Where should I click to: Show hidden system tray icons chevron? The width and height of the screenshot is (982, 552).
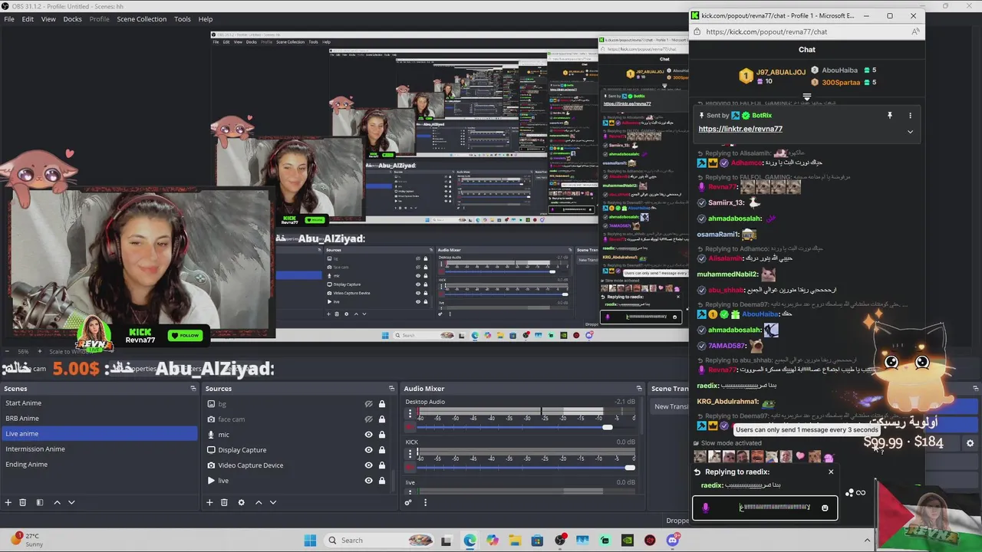point(868,540)
